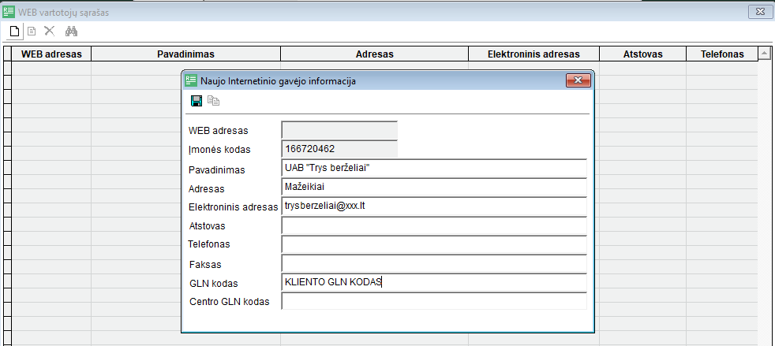775x346 pixels.
Task: Click the WEB adresas column header
Action: click(52, 54)
